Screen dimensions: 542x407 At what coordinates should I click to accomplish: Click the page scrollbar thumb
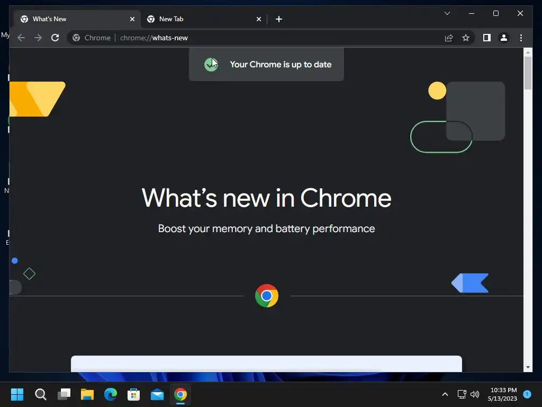coord(528,73)
